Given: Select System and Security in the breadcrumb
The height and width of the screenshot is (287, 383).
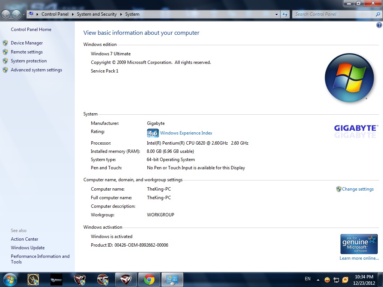Looking at the screenshot, I should tap(97, 14).
